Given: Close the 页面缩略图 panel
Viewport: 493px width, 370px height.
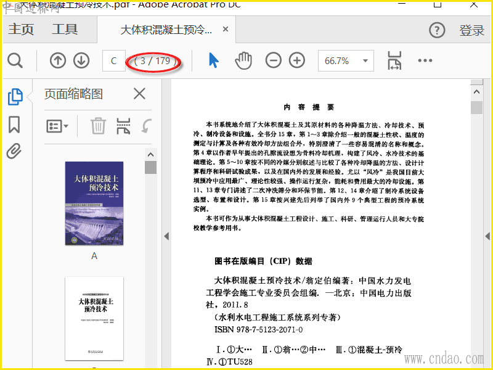Looking at the screenshot, I should click(139, 94).
